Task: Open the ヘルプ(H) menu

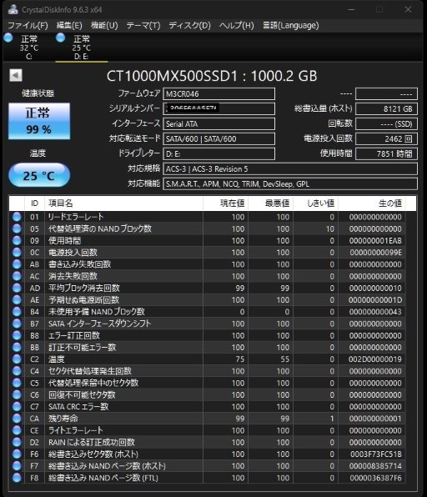Action: coord(237,25)
